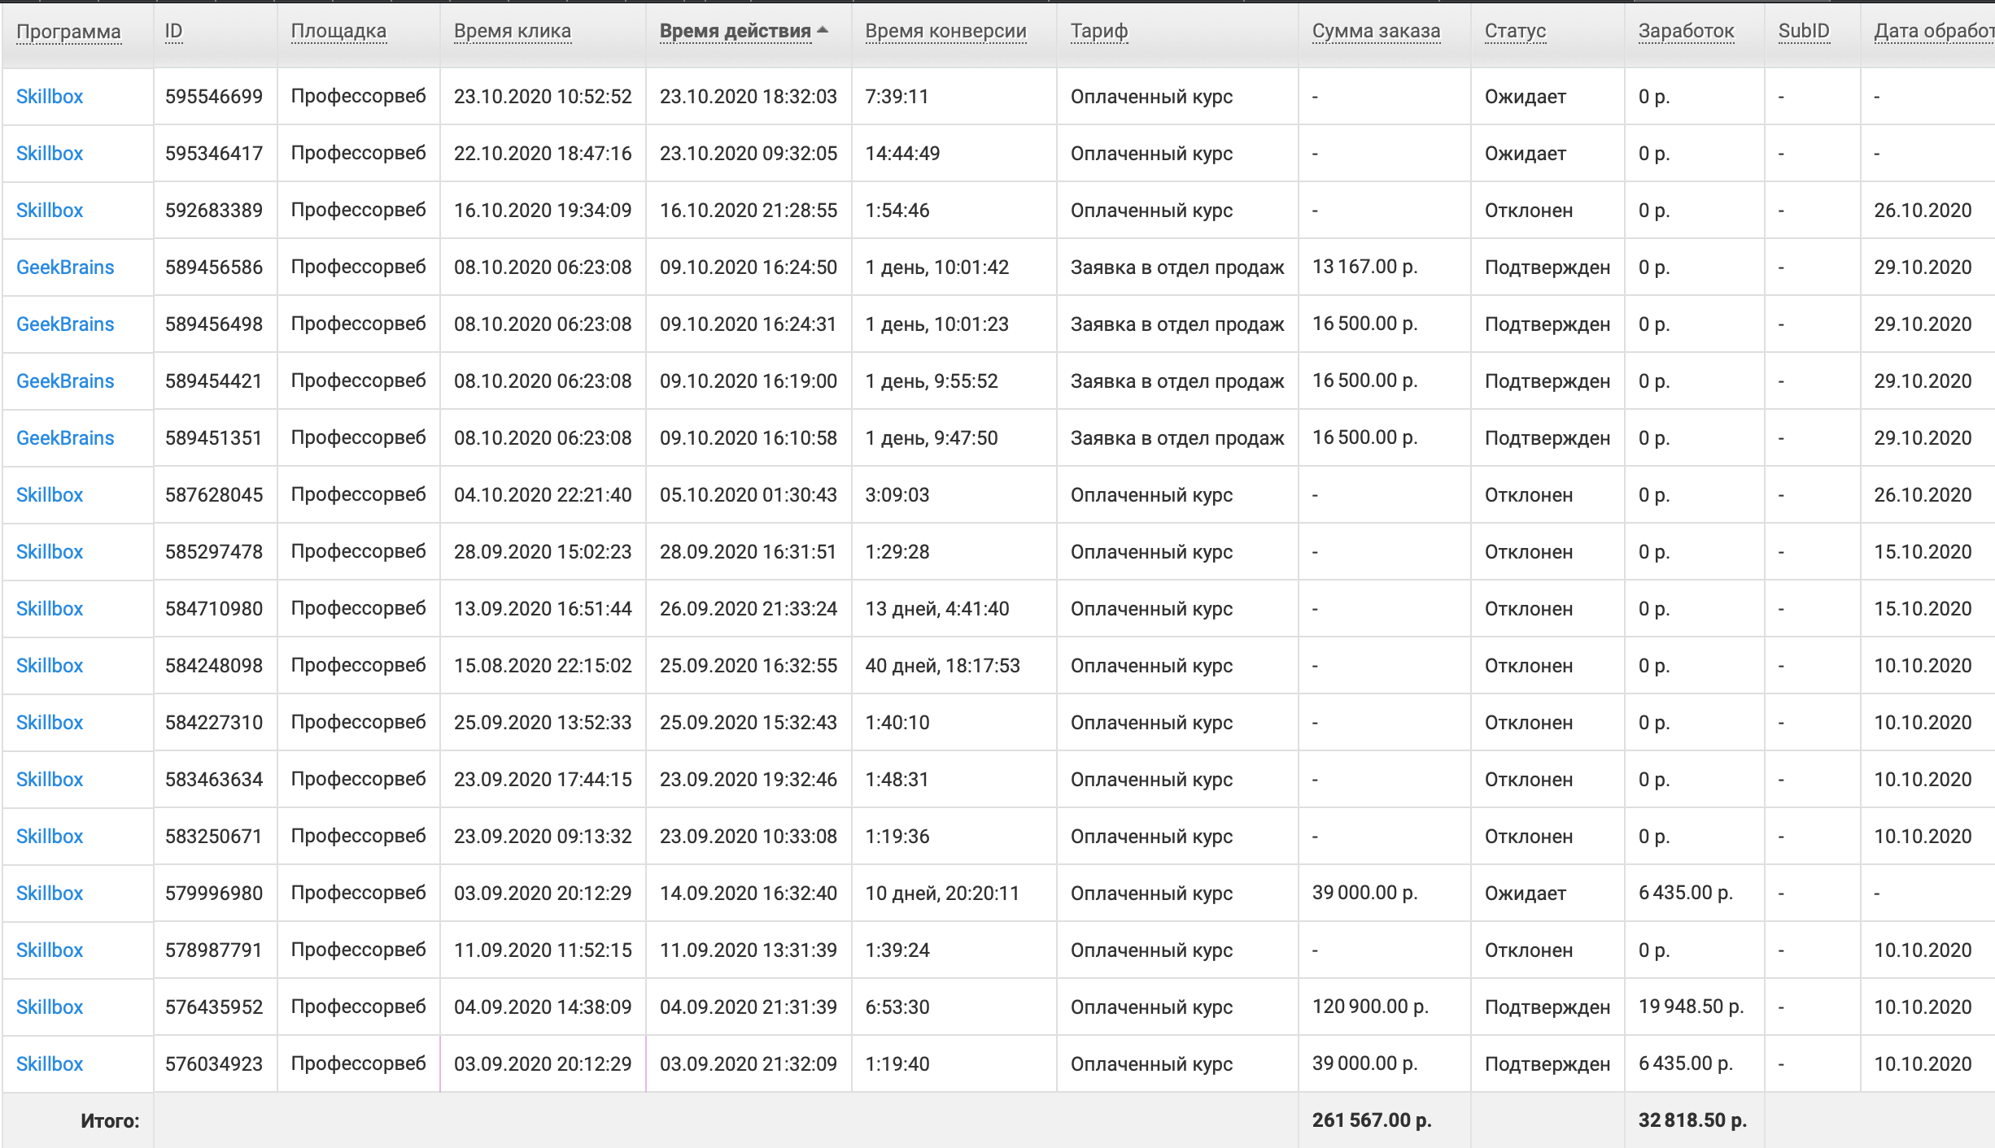The width and height of the screenshot is (1995, 1148).
Task: Open GeekBrains link in row 589451351
Action: click(x=65, y=438)
